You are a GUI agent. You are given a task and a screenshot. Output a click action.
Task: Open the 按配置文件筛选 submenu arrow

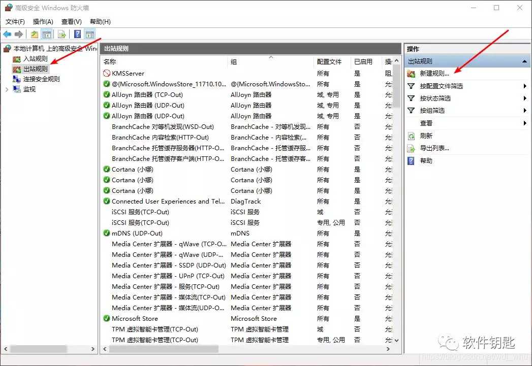coord(525,86)
